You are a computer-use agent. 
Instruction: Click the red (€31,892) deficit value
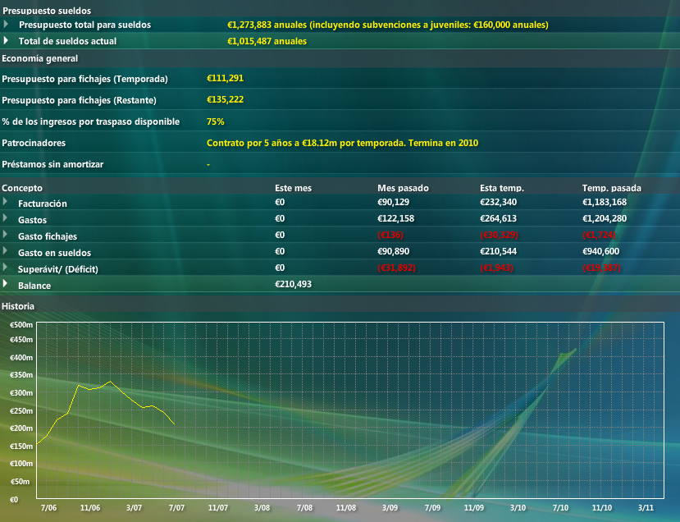pyautogui.click(x=396, y=268)
